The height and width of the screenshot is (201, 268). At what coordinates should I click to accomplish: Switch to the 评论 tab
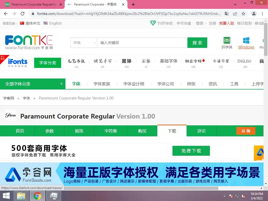point(201,131)
